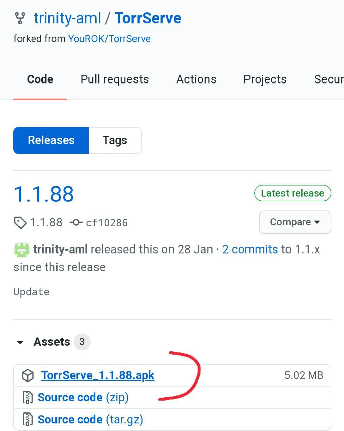
Task: Click the fork icon beside trinity-aml
Action: tap(20, 18)
